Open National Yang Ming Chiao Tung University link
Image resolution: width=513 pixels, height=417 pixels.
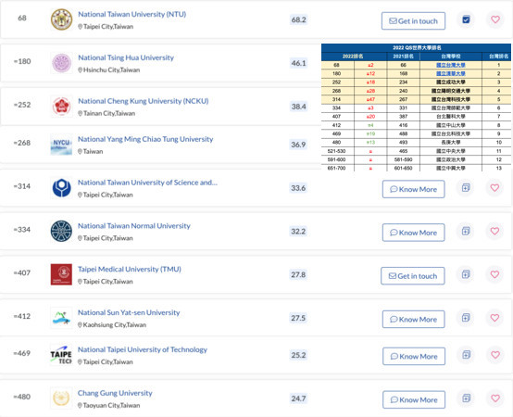pos(145,139)
